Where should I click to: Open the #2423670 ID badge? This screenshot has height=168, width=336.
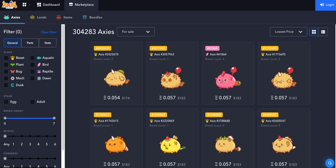[x=102, y=48]
